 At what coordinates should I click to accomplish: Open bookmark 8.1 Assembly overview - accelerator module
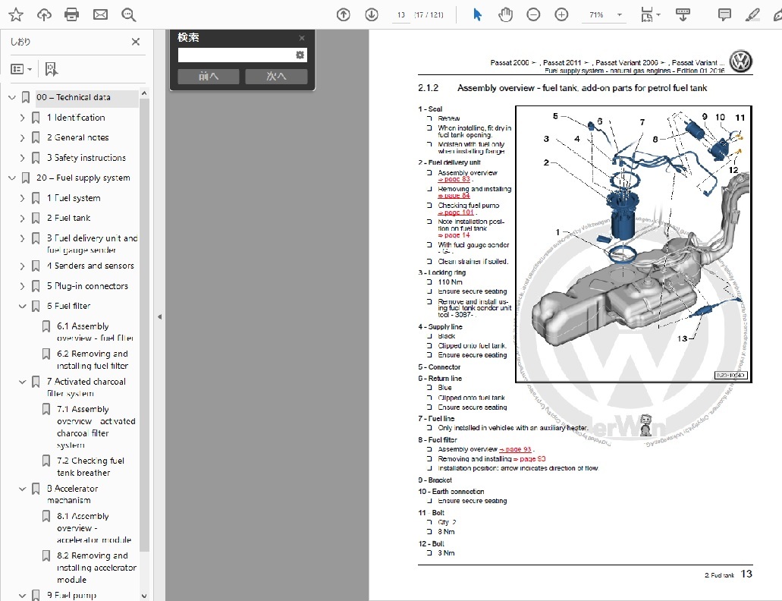click(94, 528)
